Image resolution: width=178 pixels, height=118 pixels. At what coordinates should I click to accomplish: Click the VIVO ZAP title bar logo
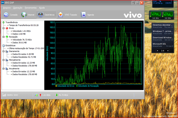(3, 3)
